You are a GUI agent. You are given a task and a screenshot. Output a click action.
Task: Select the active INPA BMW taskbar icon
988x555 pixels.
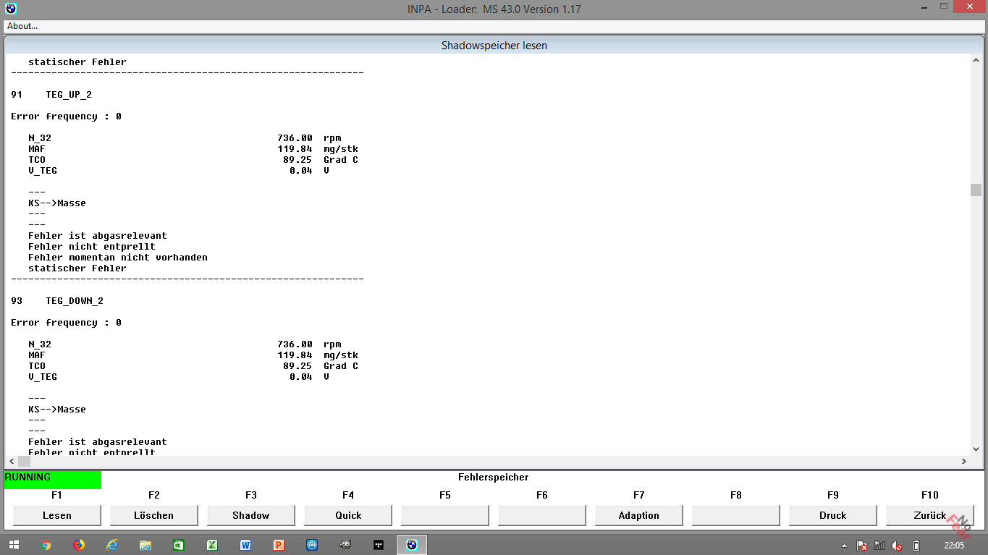[412, 545]
